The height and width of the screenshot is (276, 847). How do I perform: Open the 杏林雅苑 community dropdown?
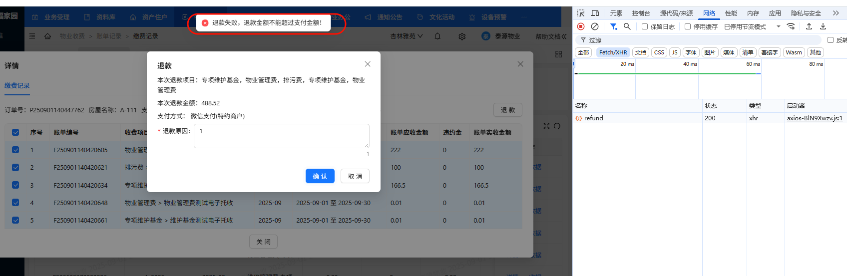click(x=406, y=36)
